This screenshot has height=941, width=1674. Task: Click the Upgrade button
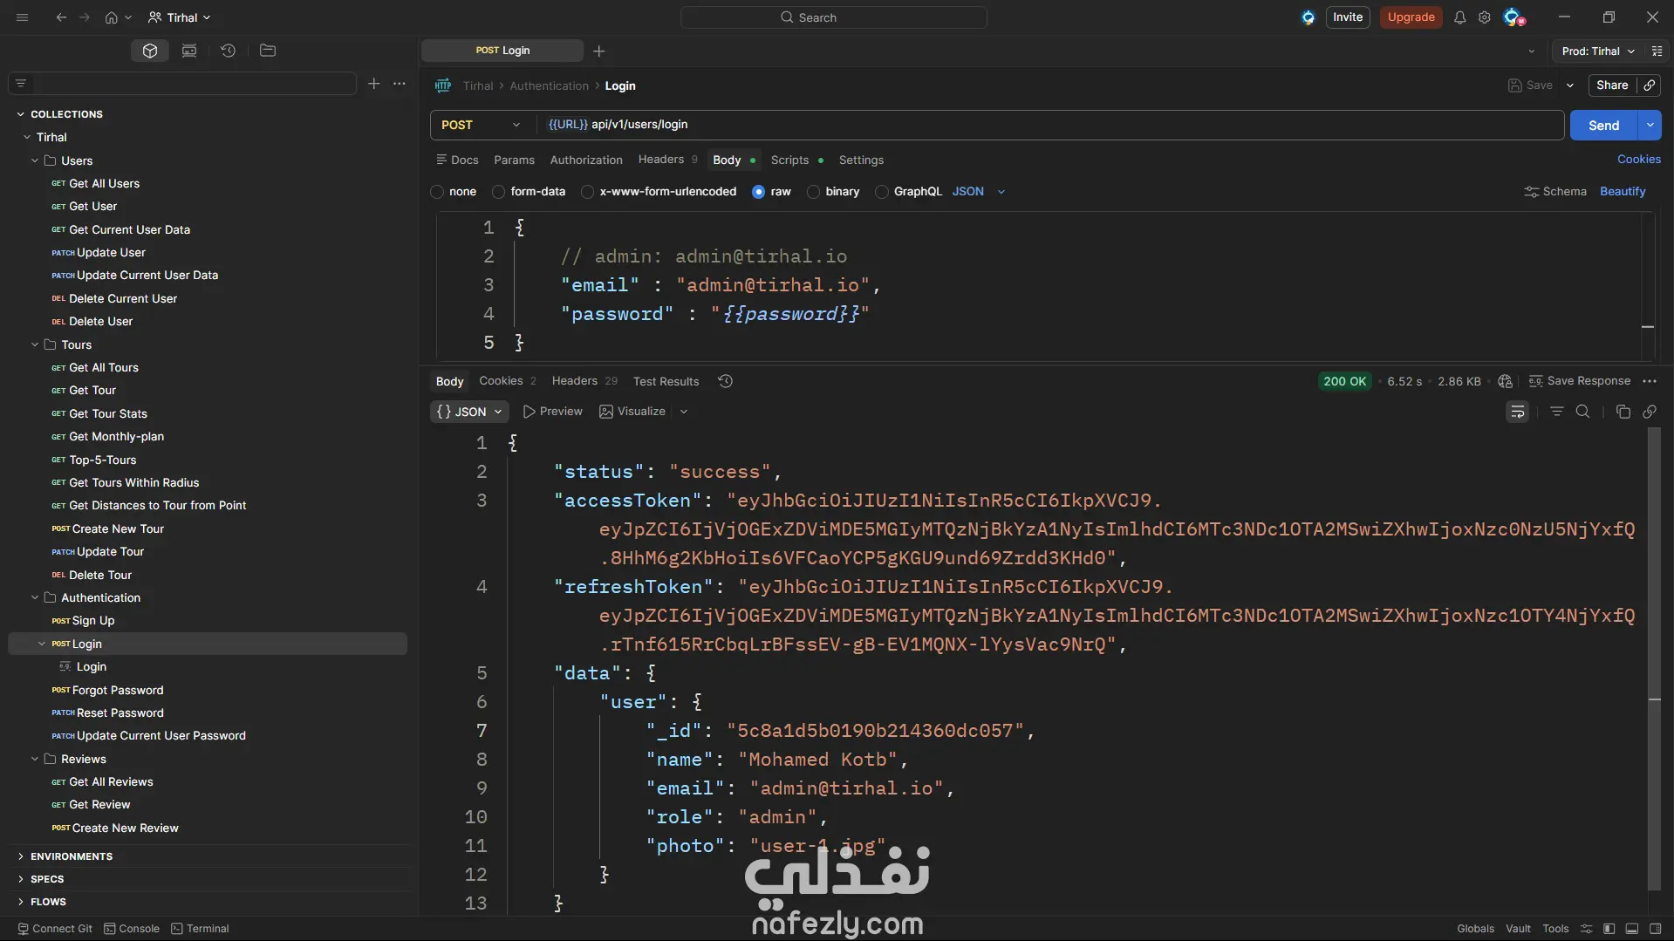coord(1411,17)
